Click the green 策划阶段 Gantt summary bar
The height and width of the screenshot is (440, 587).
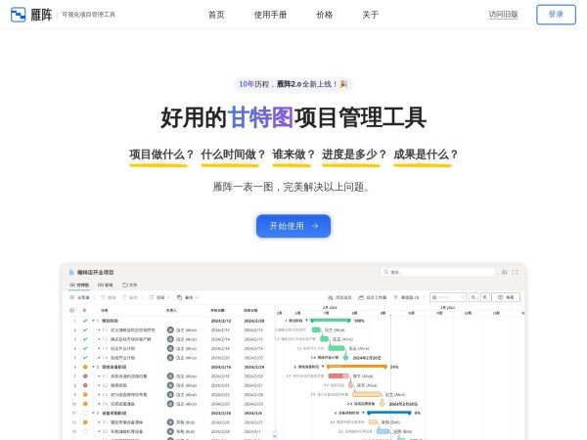[330, 320]
